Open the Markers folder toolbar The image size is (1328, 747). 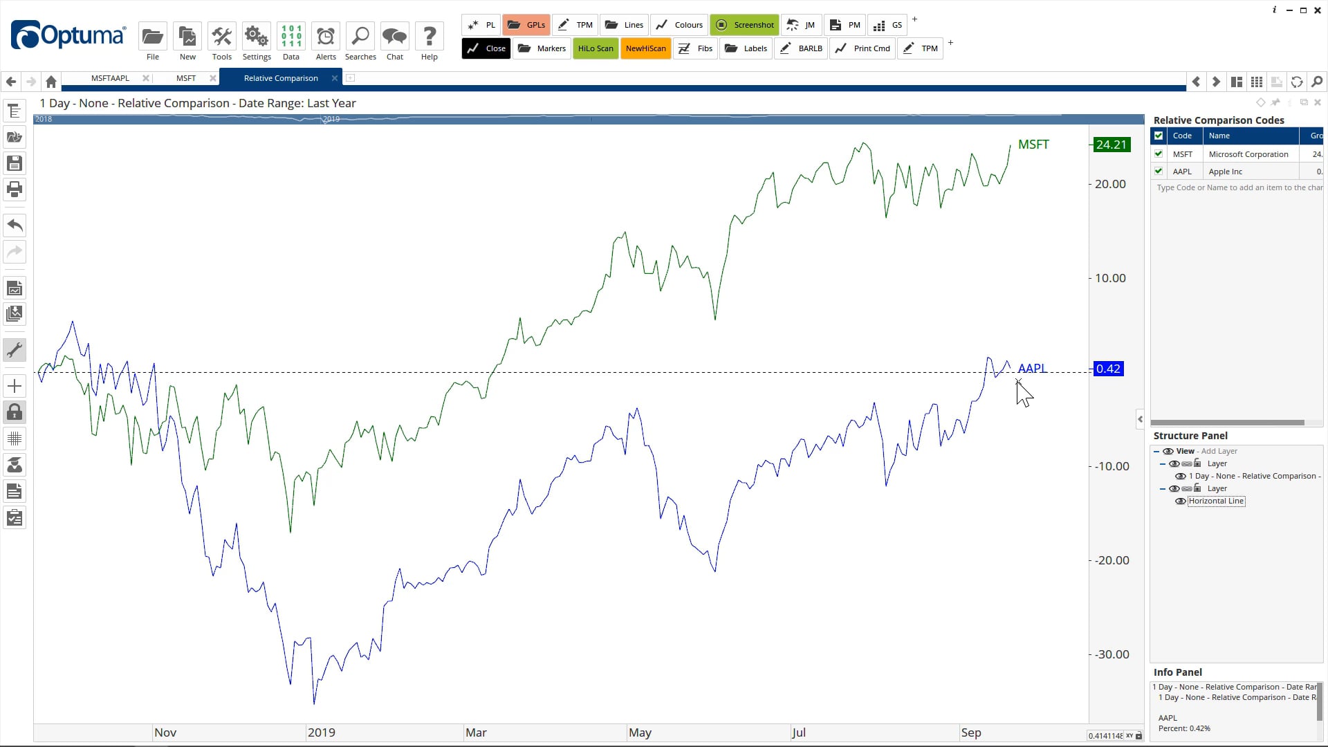coord(542,48)
